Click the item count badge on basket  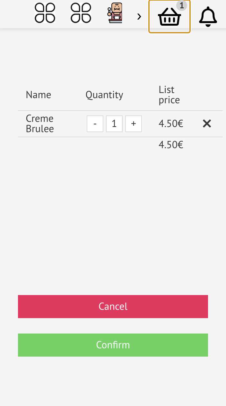[182, 5]
